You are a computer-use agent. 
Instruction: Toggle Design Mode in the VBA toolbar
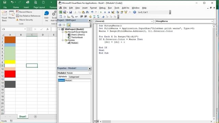pyautogui.click(x=113, y=12)
